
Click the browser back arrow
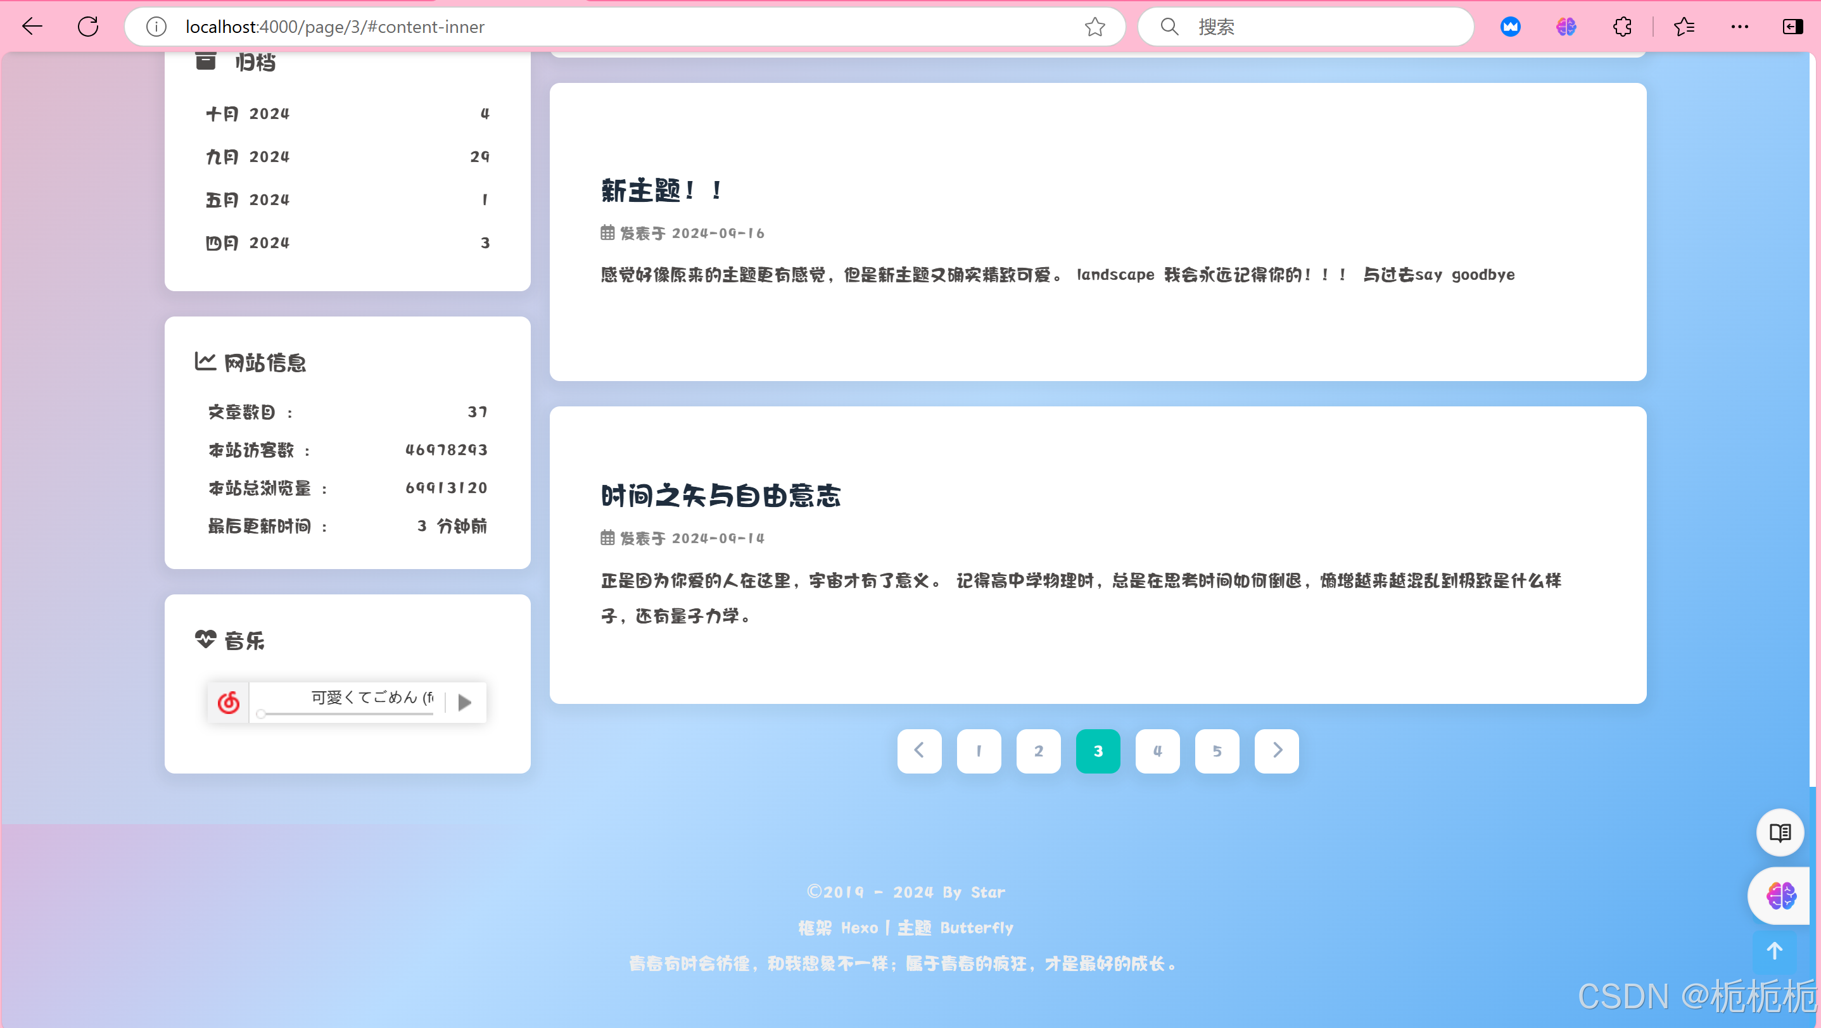click(x=32, y=27)
